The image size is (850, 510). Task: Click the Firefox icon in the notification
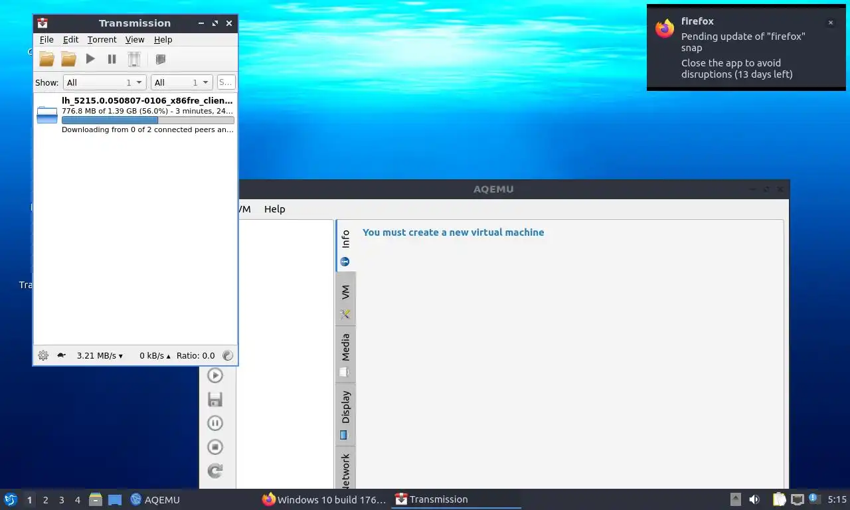[x=665, y=29]
